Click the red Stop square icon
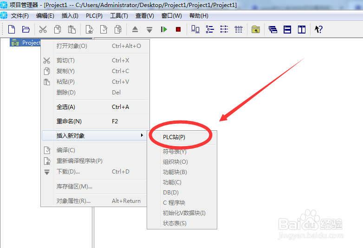 point(178,29)
